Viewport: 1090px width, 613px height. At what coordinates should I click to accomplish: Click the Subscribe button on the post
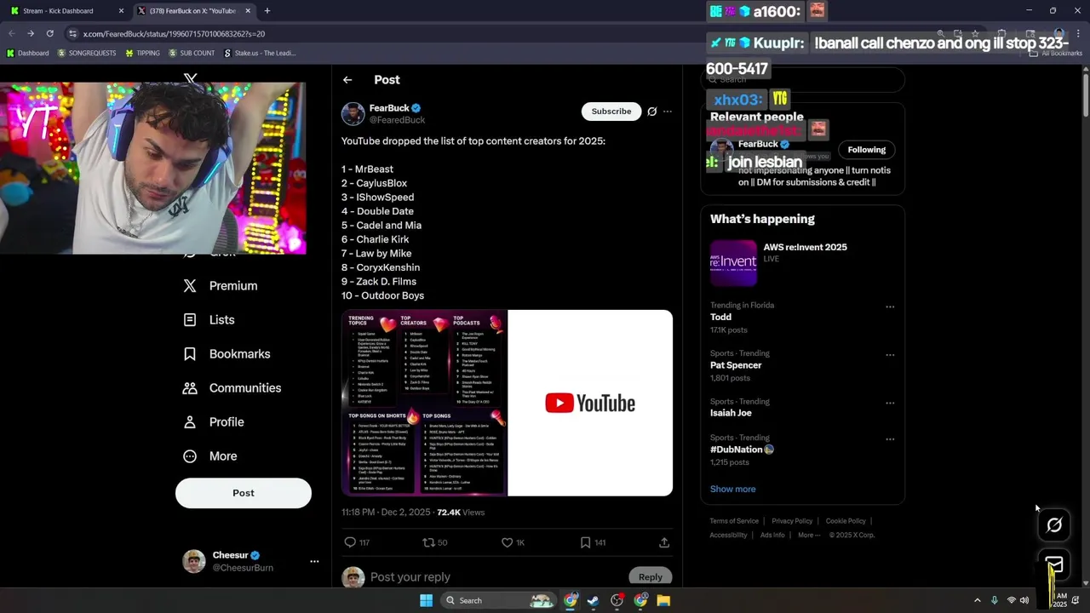pos(611,112)
